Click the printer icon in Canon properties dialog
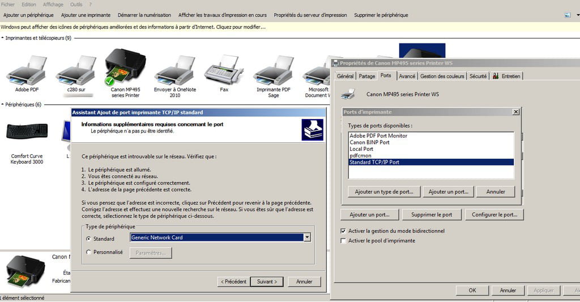This screenshot has height=302, width=580. 348,94
